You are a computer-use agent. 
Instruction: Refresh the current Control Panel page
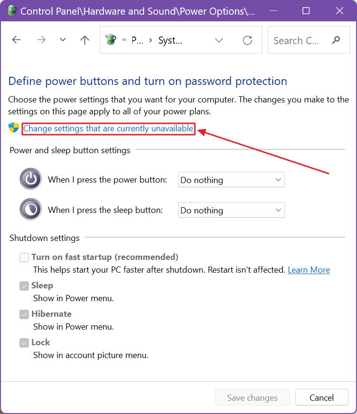247,40
